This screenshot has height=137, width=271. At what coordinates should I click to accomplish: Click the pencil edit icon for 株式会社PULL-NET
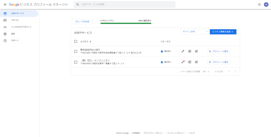183,51
